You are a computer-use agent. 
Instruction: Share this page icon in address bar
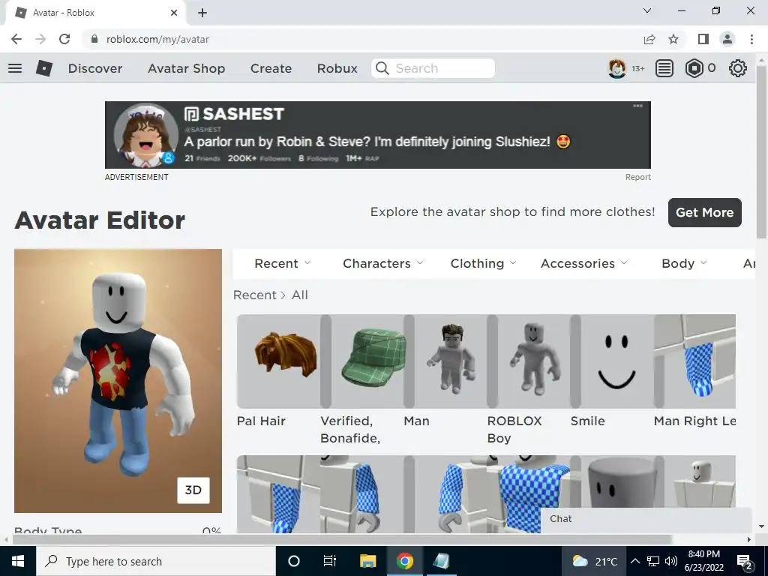coord(649,39)
